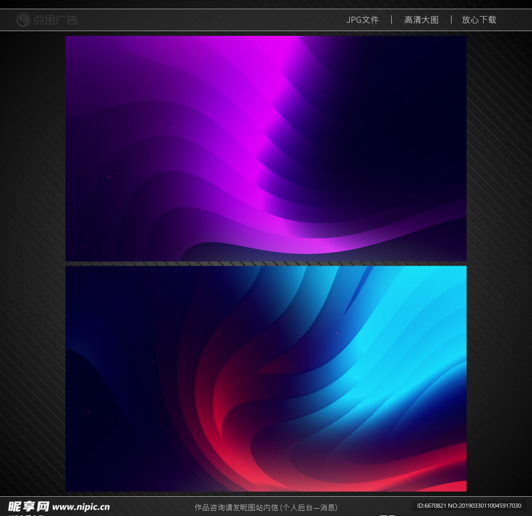Screen dimensions: 532x516
Task: Click the divider between JPG文件 and 高清大图
Action: point(392,20)
